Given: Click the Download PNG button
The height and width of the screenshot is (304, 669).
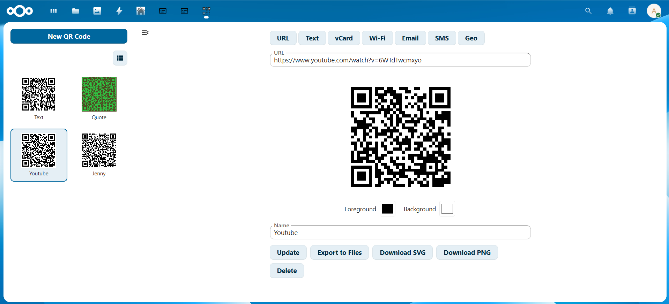Looking at the screenshot, I should coord(467,252).
